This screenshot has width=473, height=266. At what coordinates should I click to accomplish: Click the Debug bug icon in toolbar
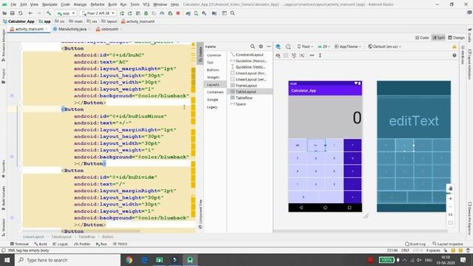tap(146, 13)
